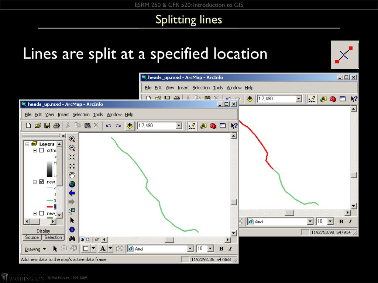The image size is (378, 283).
Task: Click Paste icon in front window
Action: [x=87, y=125]
